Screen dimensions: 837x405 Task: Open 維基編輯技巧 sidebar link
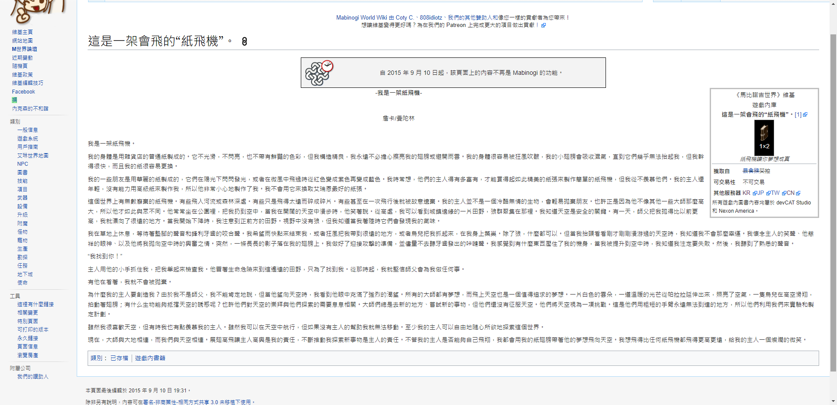pyautogui.click(x=27, y=83)
